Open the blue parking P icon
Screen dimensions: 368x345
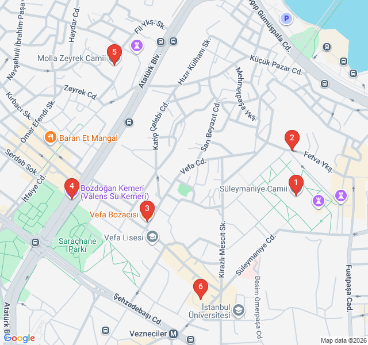tap(286, 18)
